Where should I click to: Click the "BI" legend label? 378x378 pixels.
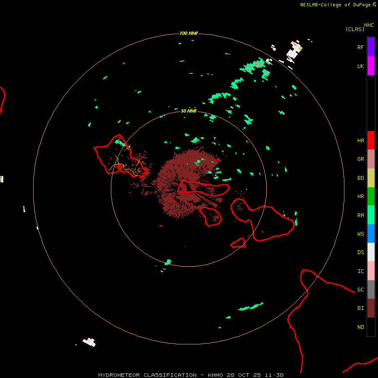pos(361,308)
